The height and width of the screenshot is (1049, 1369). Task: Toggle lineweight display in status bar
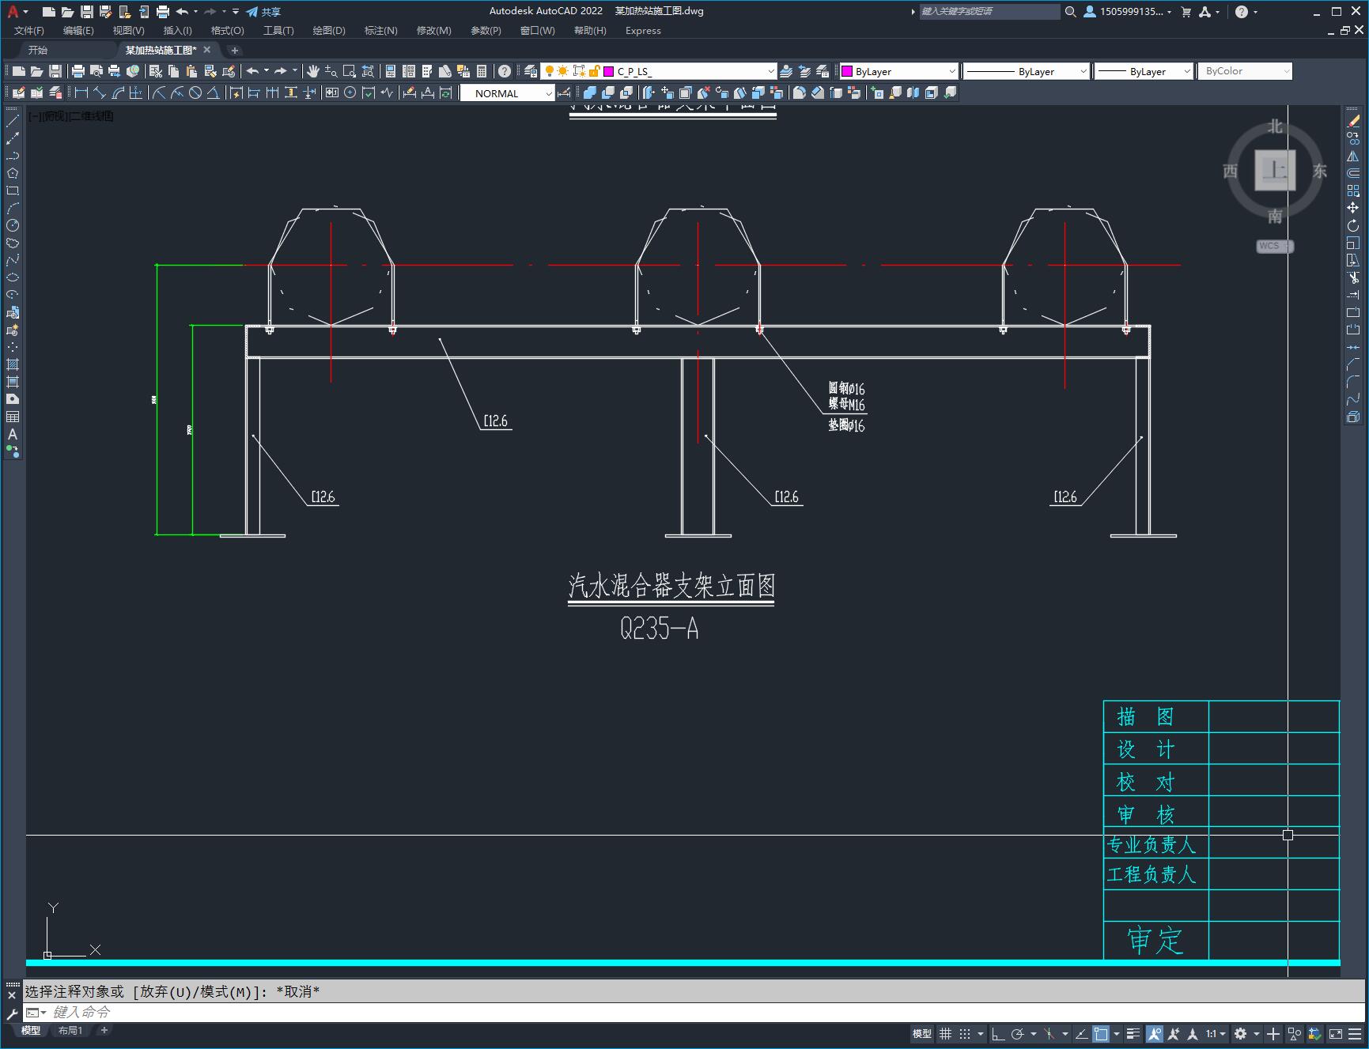pyautogui.click(x=1133, y=1034)
